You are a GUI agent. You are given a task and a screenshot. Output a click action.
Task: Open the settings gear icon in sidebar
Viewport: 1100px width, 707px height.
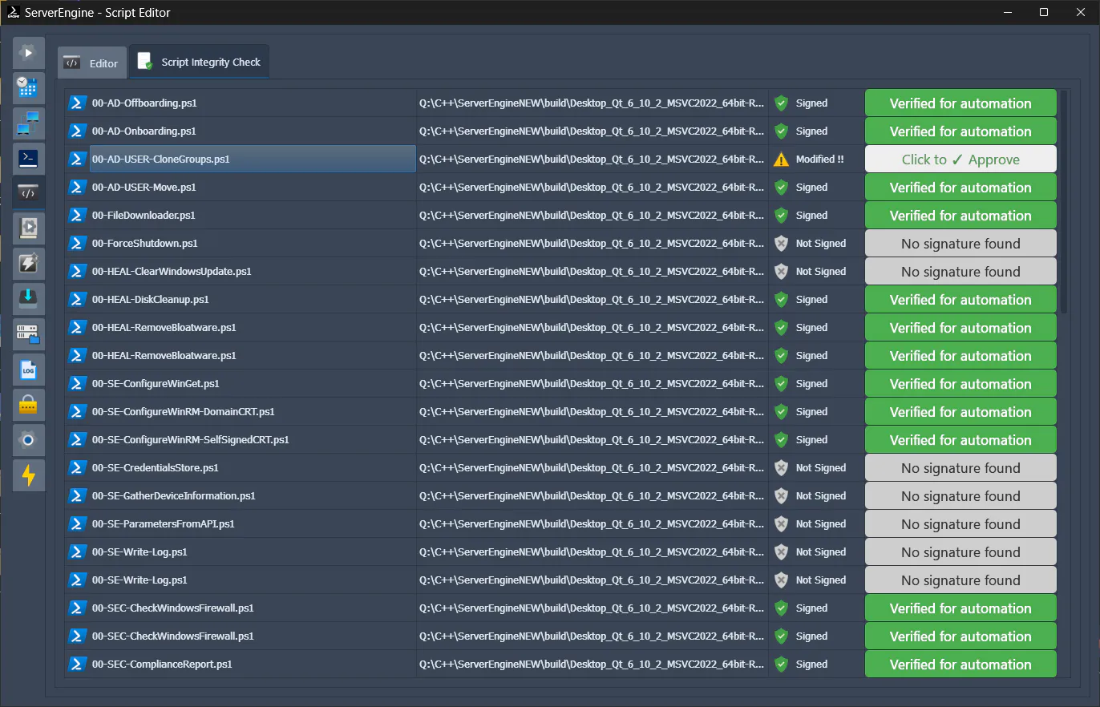coord(28,439)
